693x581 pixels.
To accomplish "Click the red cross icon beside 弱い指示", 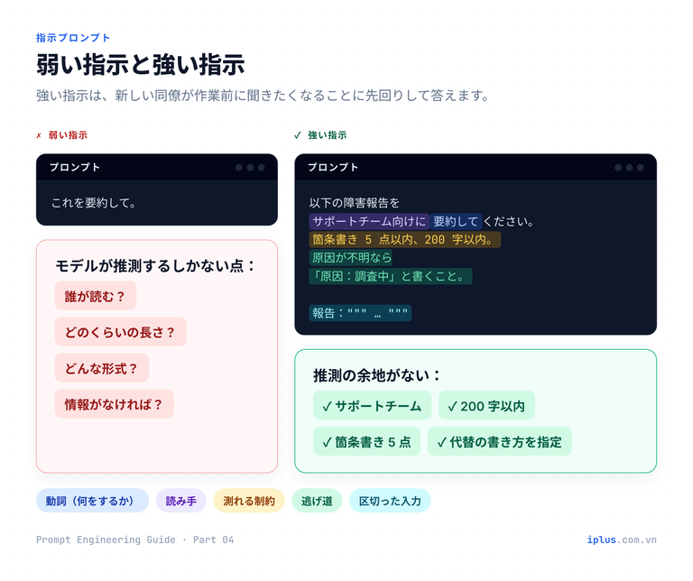I will [39, 135].
